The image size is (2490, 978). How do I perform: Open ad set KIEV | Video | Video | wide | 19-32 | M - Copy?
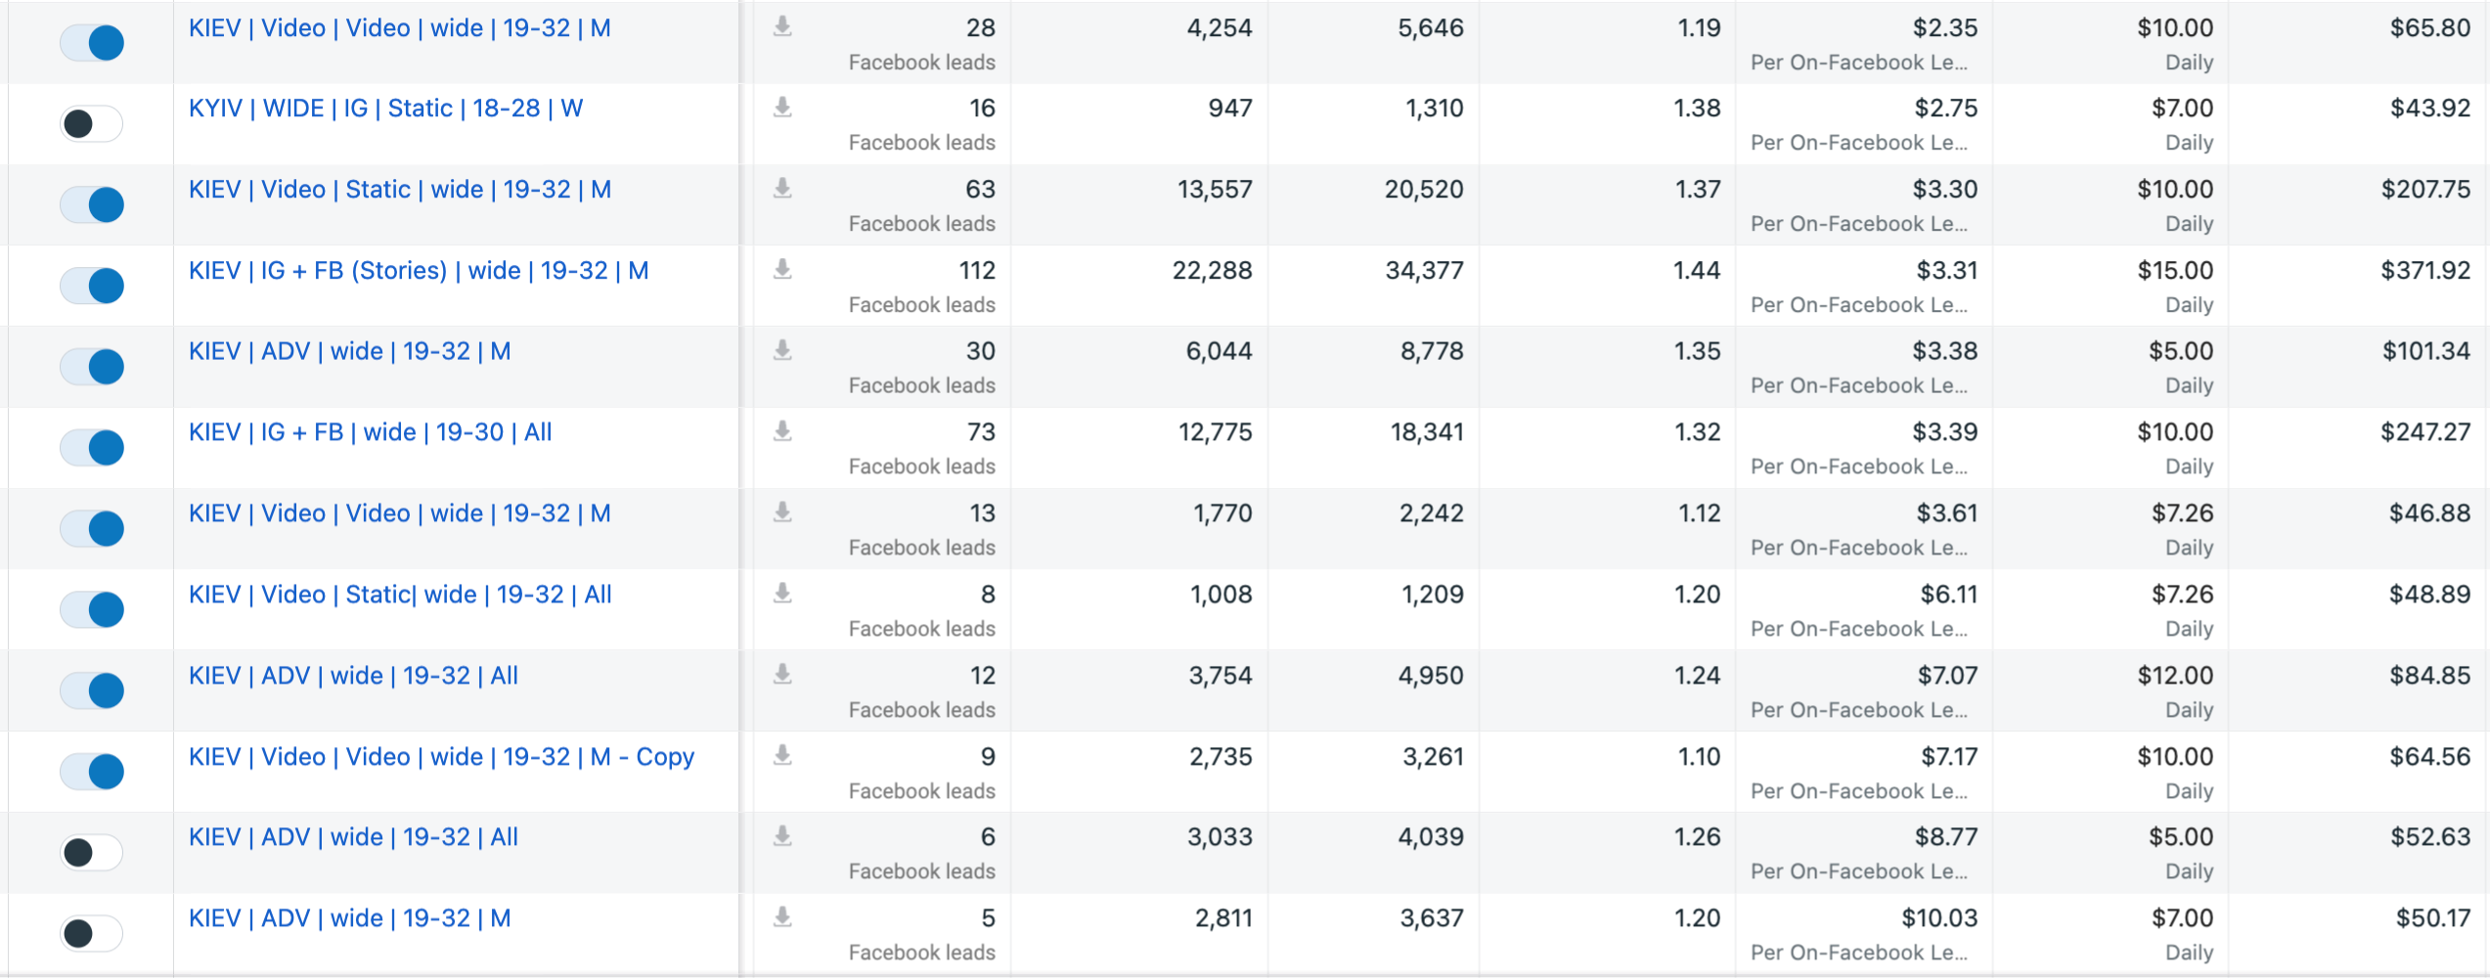441,757
